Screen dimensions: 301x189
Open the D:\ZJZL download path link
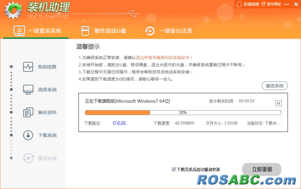tap(120, 123)
